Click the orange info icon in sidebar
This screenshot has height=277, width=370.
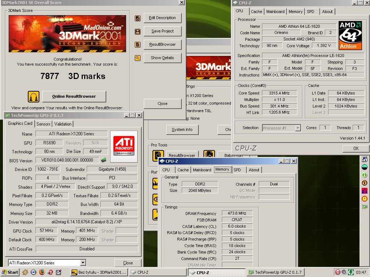pyautogui.click(x=365, y=183)
